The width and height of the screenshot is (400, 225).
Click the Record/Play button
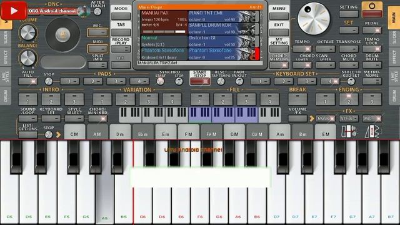[121, 49]
